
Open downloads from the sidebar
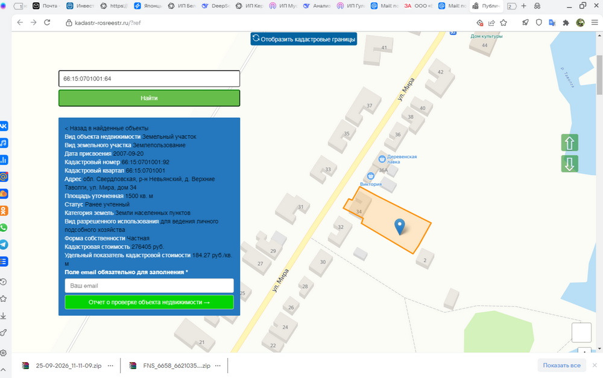pyautogui.click(x=4, y=316)
